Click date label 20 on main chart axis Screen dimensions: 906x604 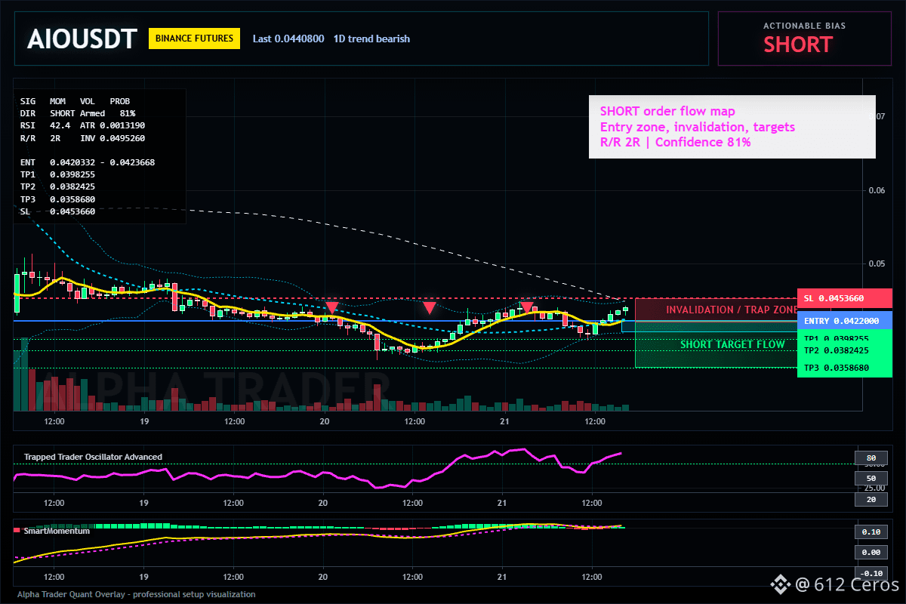click(x=324, y=421)
